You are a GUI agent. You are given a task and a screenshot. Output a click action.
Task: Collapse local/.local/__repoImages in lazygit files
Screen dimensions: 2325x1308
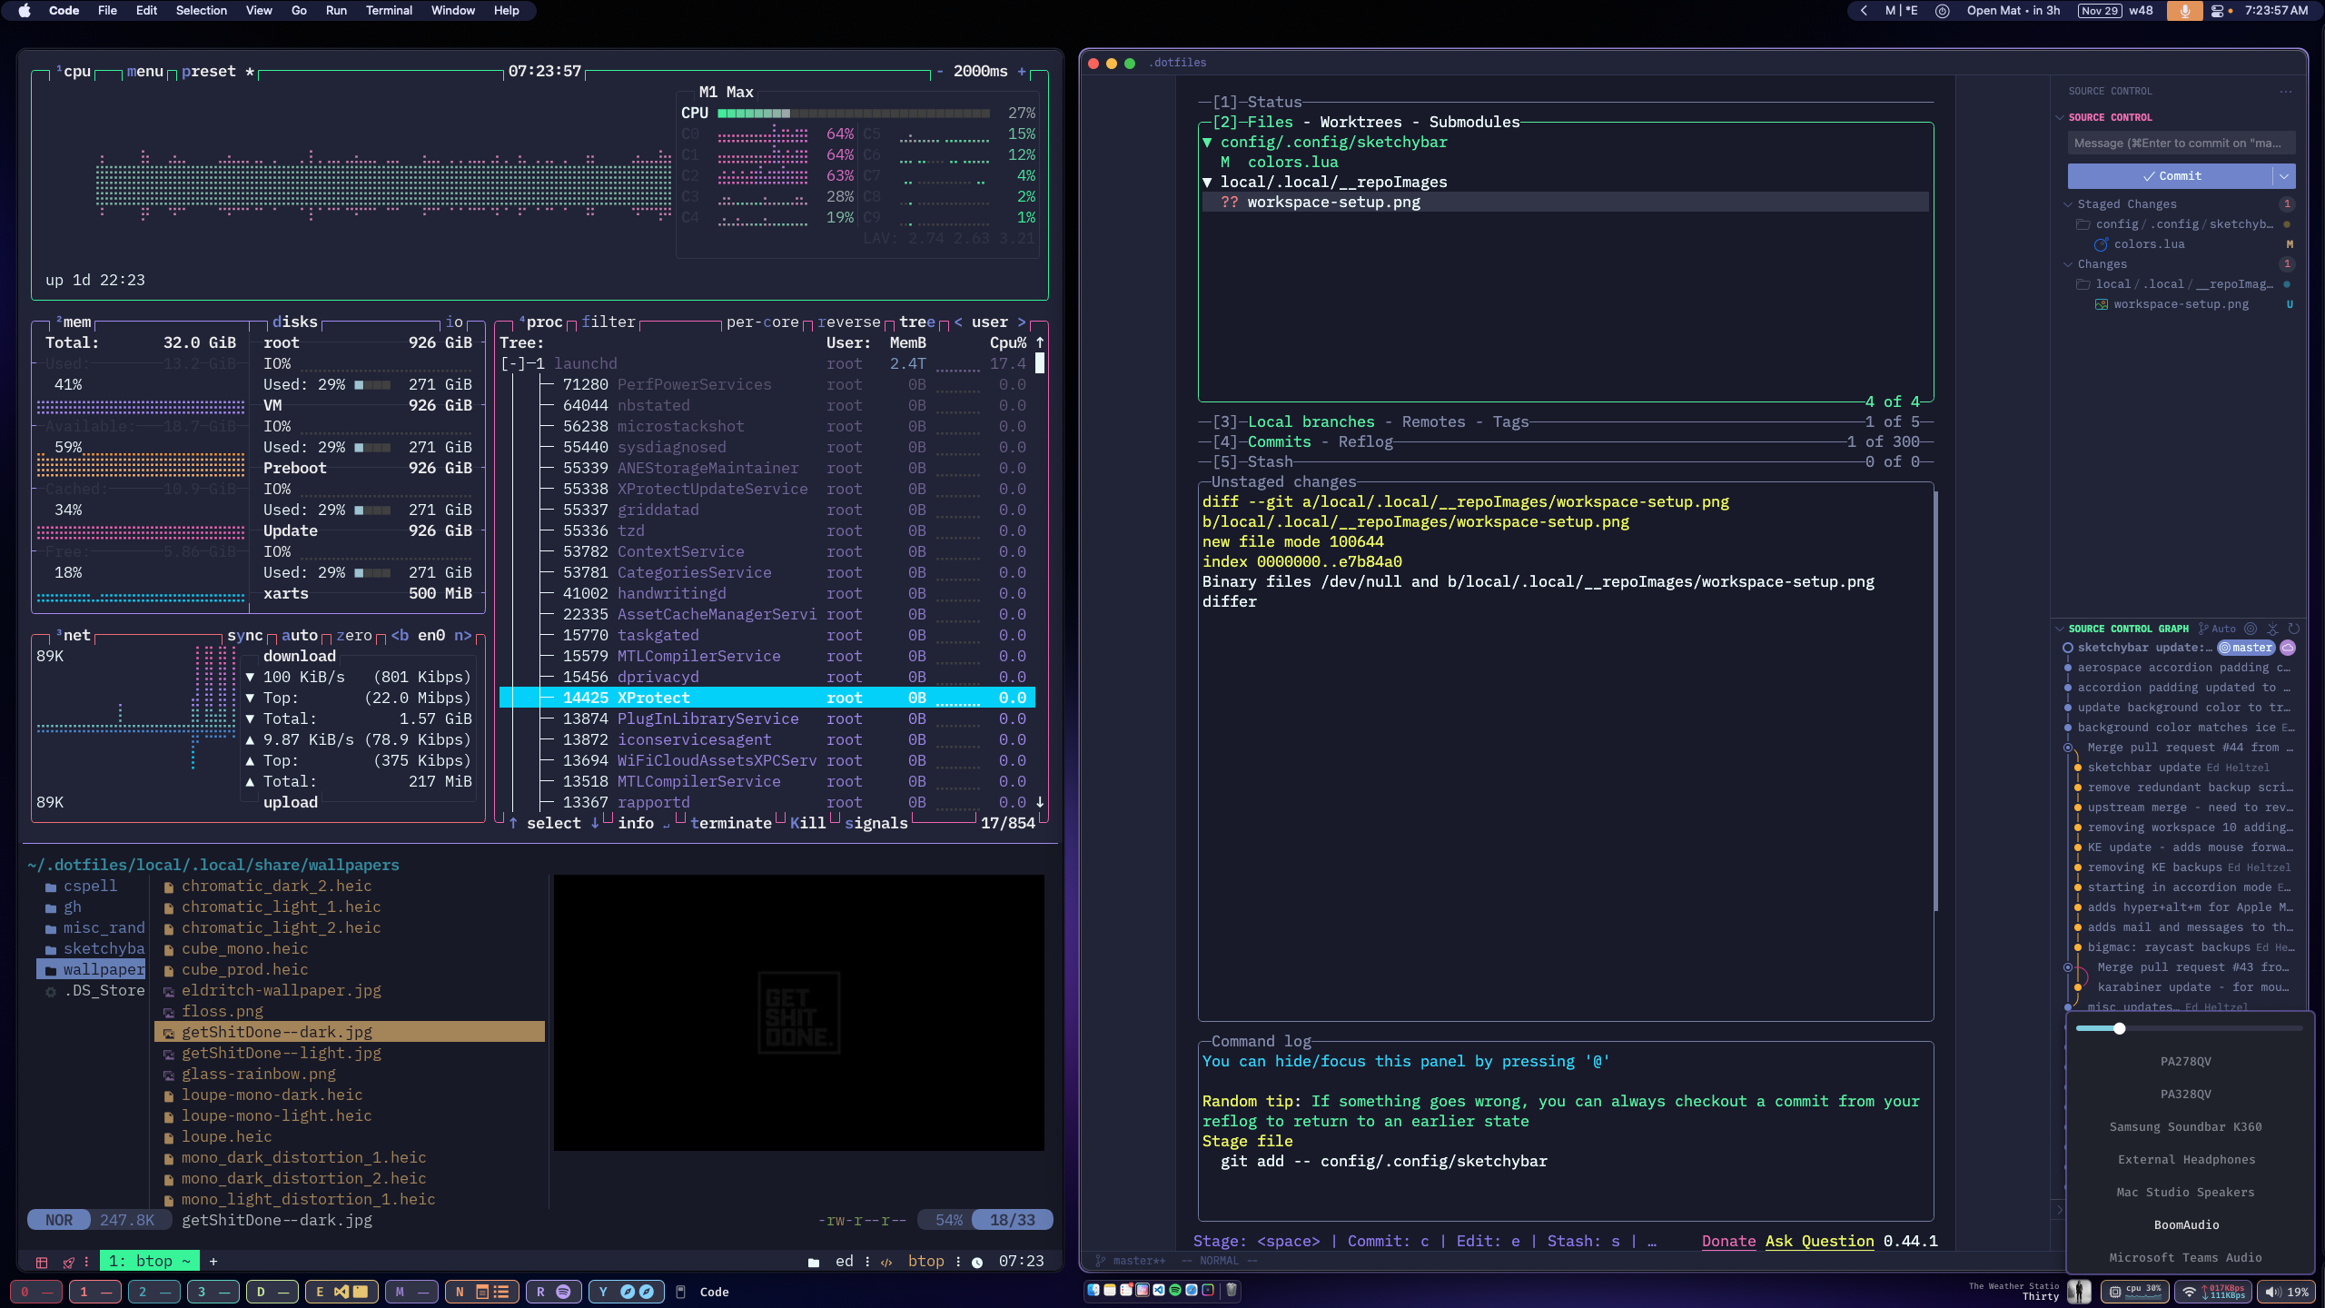click(1207, 182)
